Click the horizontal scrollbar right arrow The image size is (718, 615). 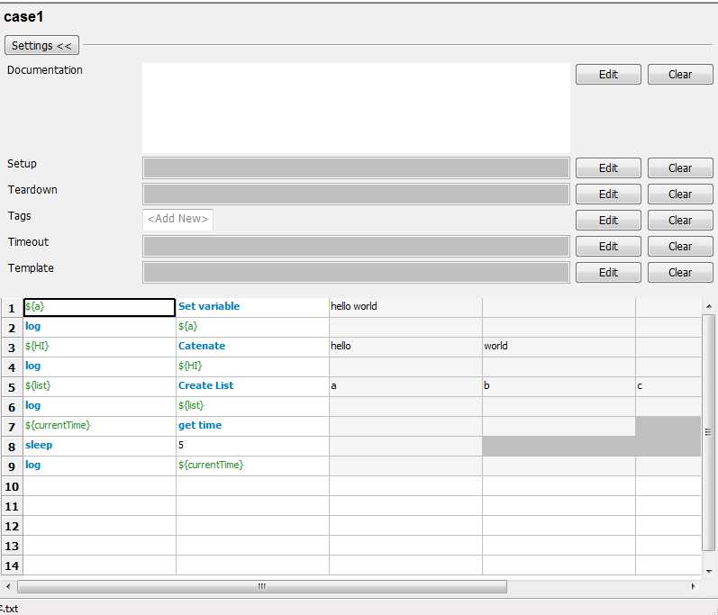click(x=694, y=586)
